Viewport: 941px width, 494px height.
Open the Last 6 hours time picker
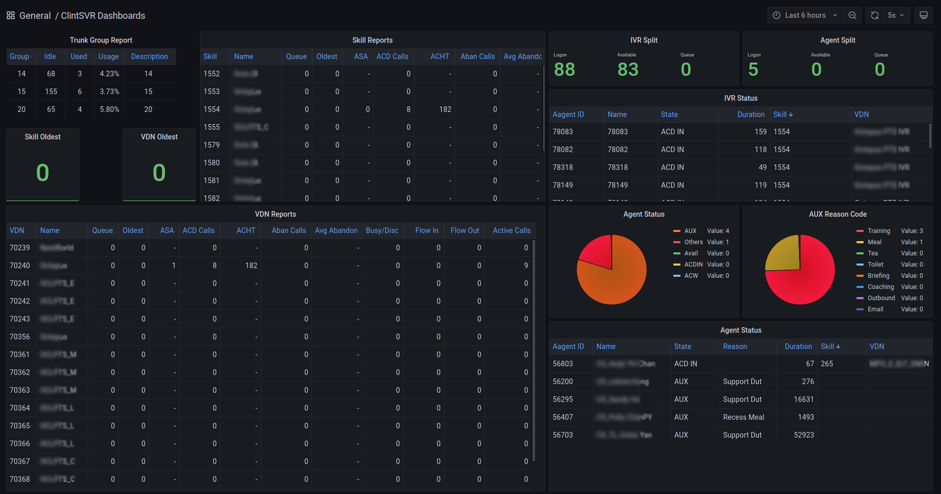click(805, 15)
